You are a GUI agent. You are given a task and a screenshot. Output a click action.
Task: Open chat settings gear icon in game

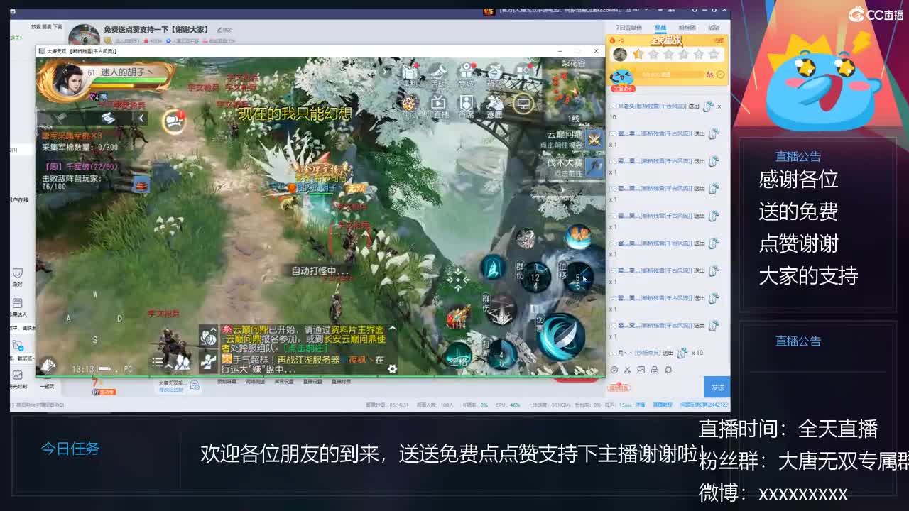(x=392, y=368)
